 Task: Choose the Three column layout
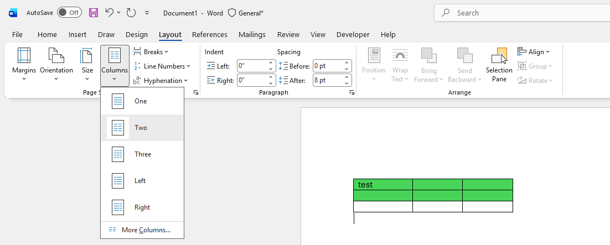[x=142, y=154]
